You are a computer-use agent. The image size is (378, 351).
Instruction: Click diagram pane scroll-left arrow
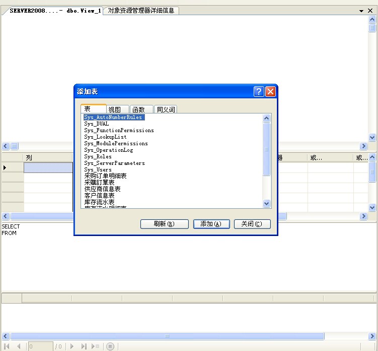click(x=6, y=146)
